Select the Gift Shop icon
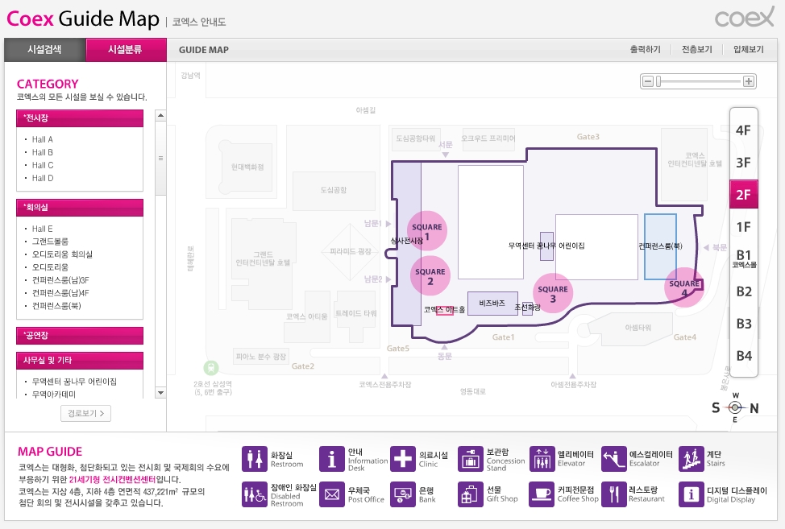785x529 pixels. point(471,494)
